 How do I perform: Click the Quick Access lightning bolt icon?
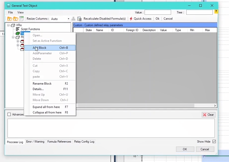pyautogui.click(x=131, y=19)
